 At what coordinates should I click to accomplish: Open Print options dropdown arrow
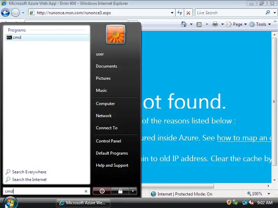pos(222,24)
